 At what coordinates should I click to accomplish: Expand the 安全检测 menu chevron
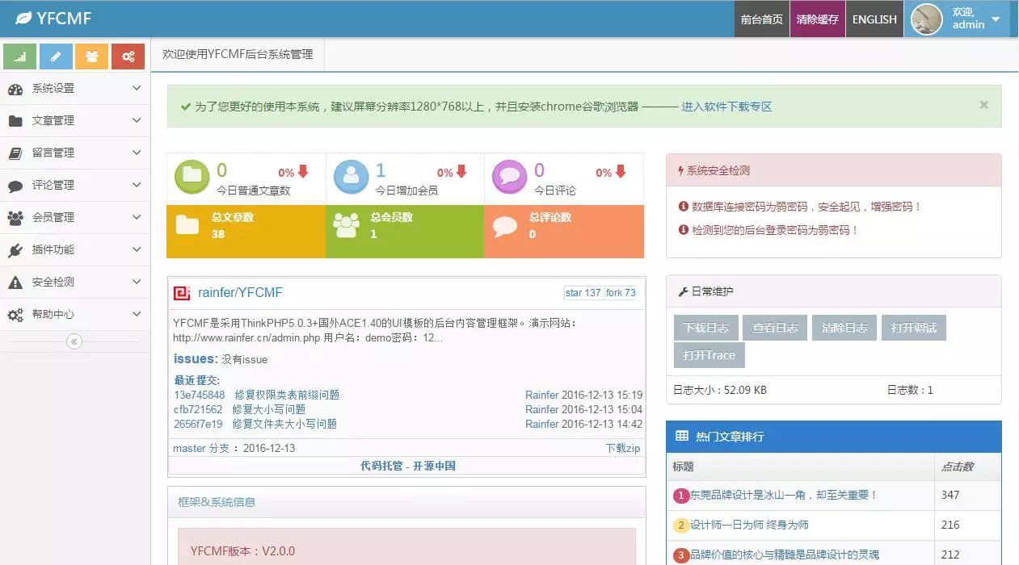137,282
